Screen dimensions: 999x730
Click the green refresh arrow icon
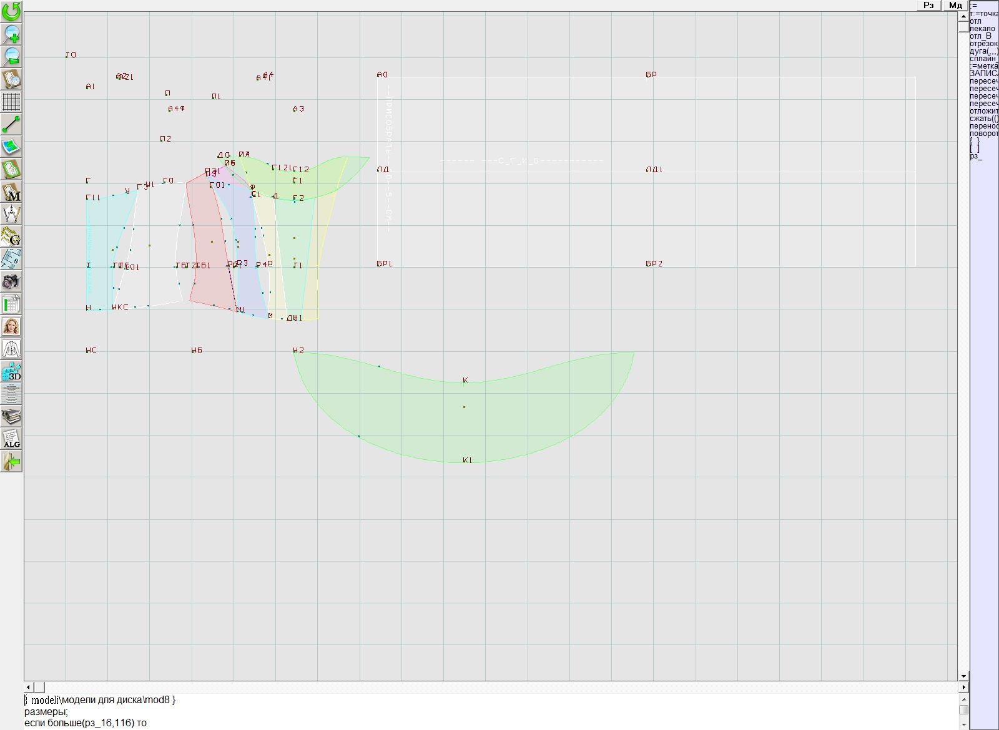click(x=11, y=11)
